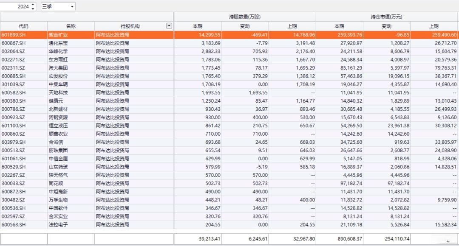Increase the year 2024 spinner up arrow
Image resolution: width=459 pixels, height=246 pixels.
click(33, 4)
